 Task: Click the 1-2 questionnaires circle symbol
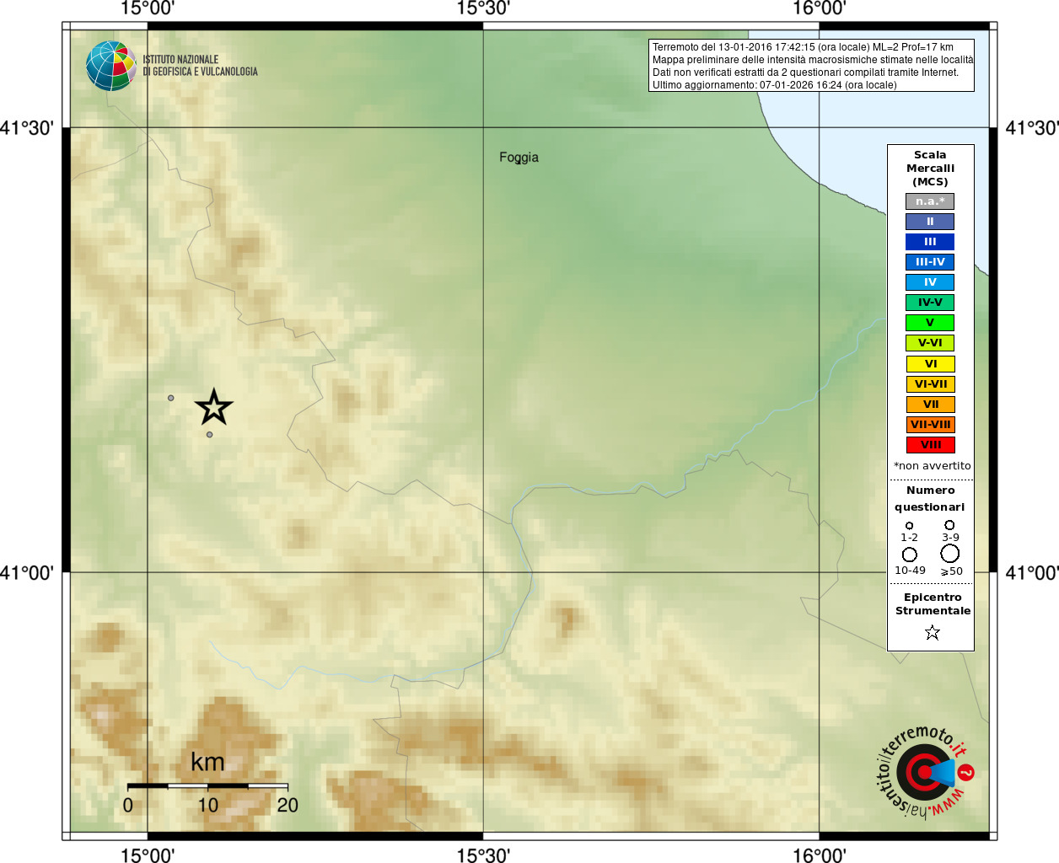click(x=909, y=526)
